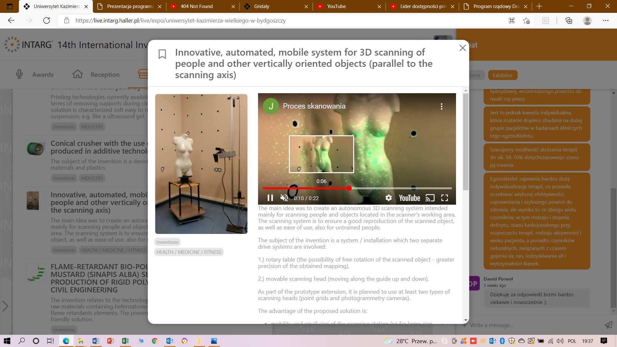Add attachment with plus icon in chat
The image size is (617, 347).
coord(465,325)
